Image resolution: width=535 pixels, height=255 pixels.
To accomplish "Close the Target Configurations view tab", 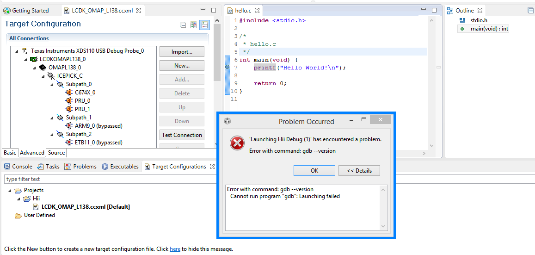I will pyautogui.click(x=211, y=167).
